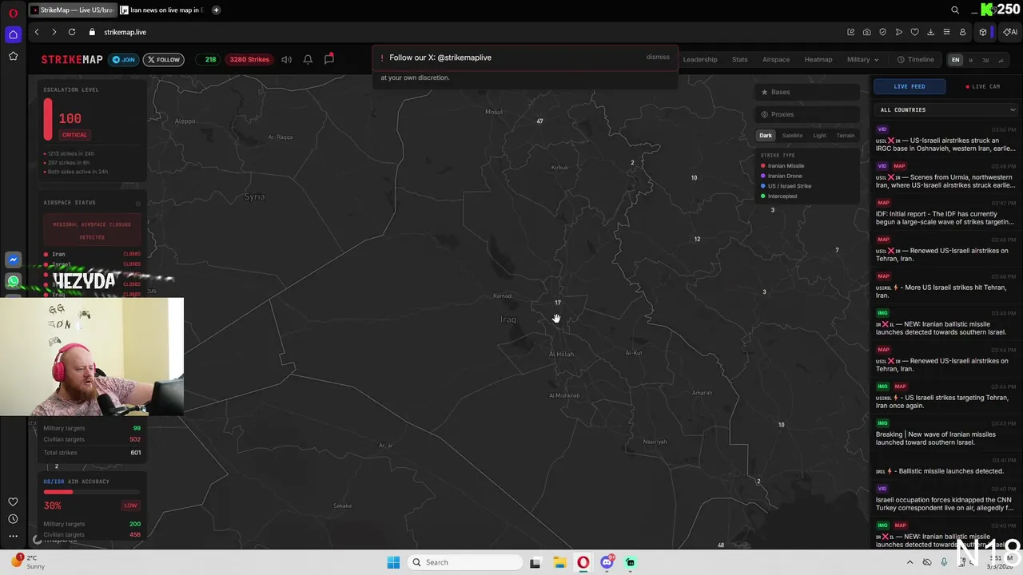This screenshot has width=1023, height=575.
Task: Click the search magnifier in title bar
Action: [x=955, y=10]
